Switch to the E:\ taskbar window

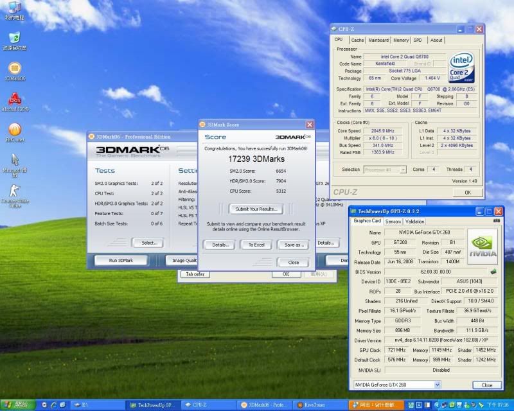(x=98, y=405)
